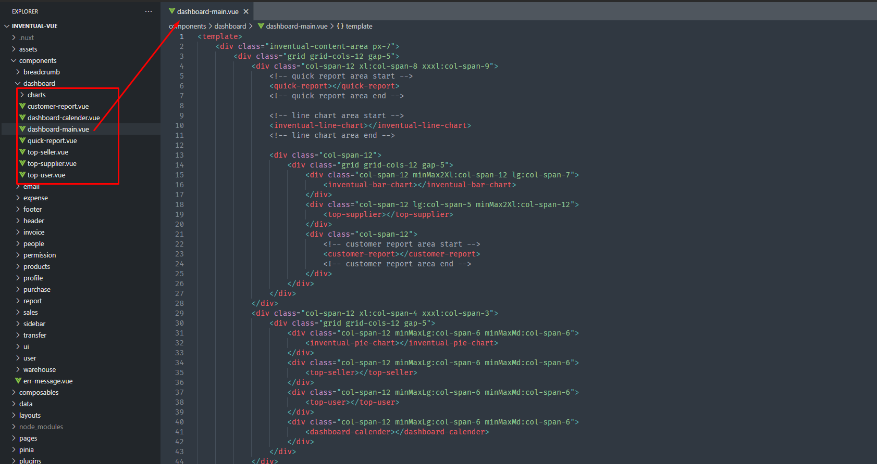The height and width of the screenshot is (464, 877).
Task: Expand the pages folder
Action: tap(14, 438)
